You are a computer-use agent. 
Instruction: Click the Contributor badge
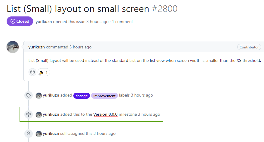click(x=249, y=47)
